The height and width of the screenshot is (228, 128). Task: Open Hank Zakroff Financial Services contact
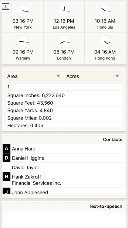coord(68,180)
